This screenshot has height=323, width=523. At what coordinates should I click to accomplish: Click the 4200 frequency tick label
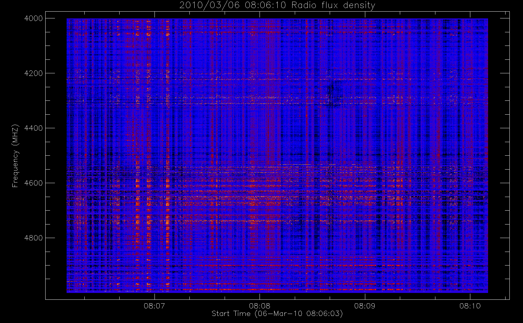(33, 73)
